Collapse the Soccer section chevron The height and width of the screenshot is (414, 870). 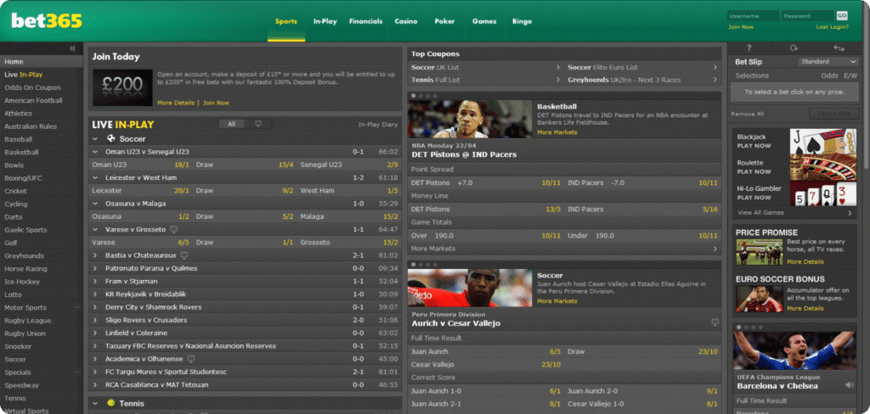point(95,138)
